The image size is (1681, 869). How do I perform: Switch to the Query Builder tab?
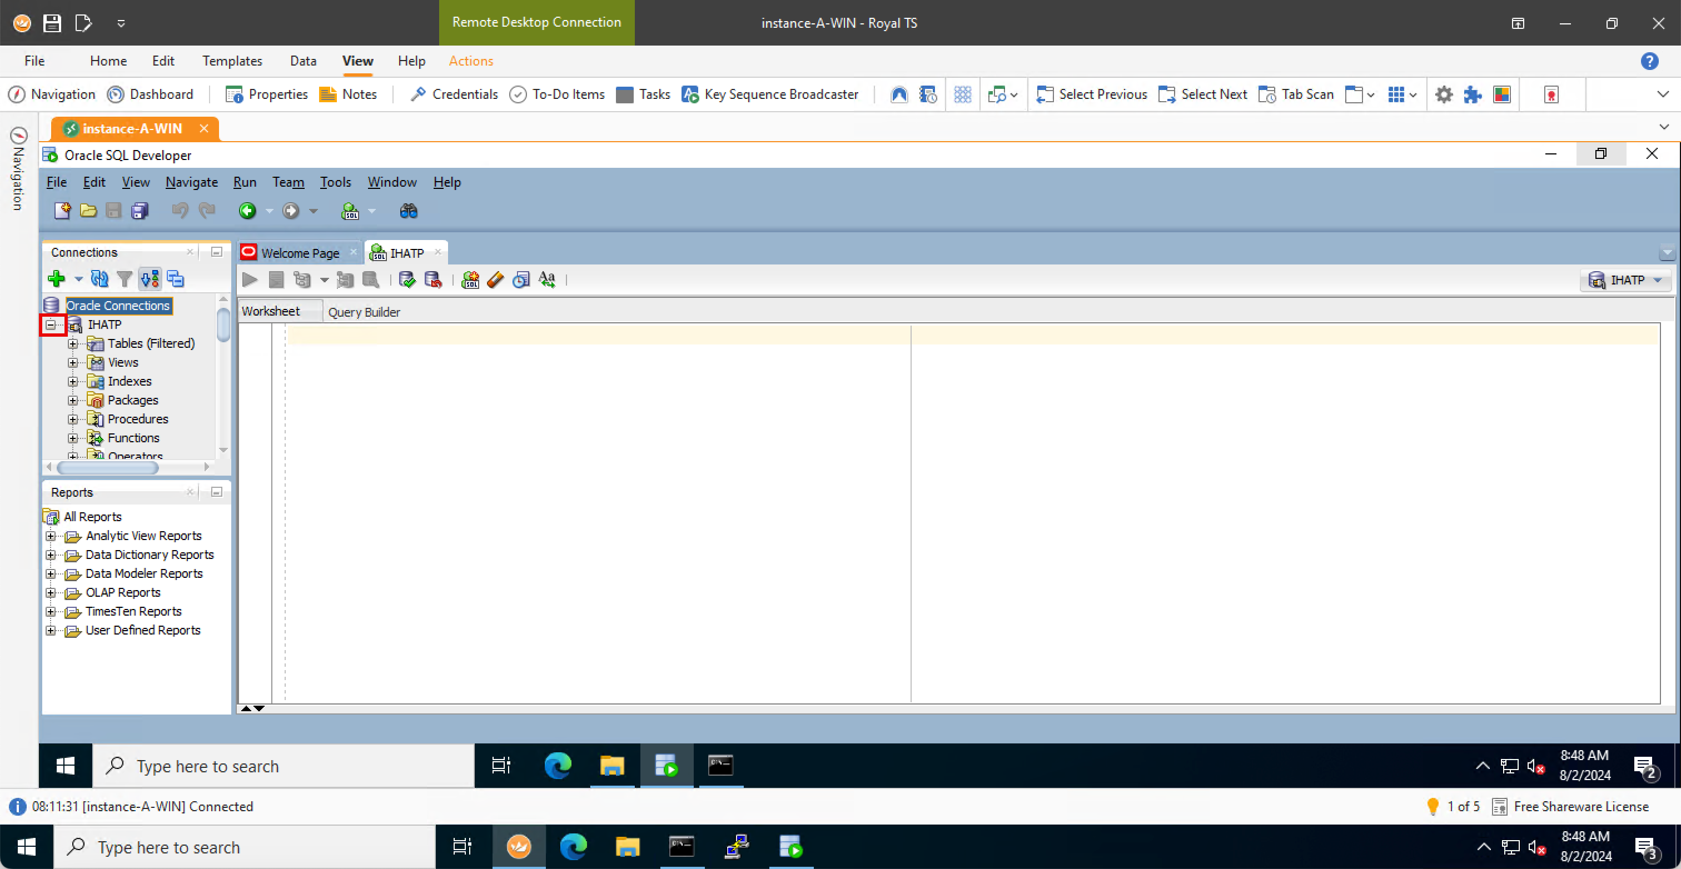point(364,312)
